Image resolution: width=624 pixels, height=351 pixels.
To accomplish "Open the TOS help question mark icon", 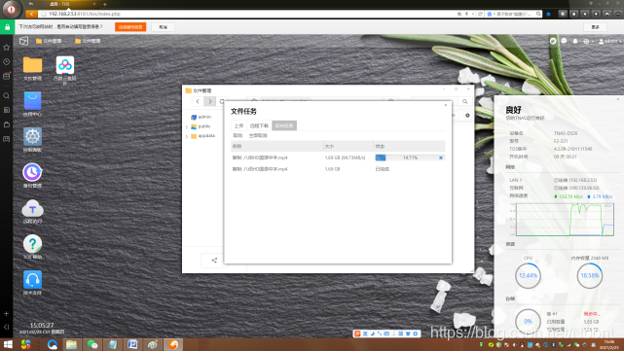I will pos(32,244).
